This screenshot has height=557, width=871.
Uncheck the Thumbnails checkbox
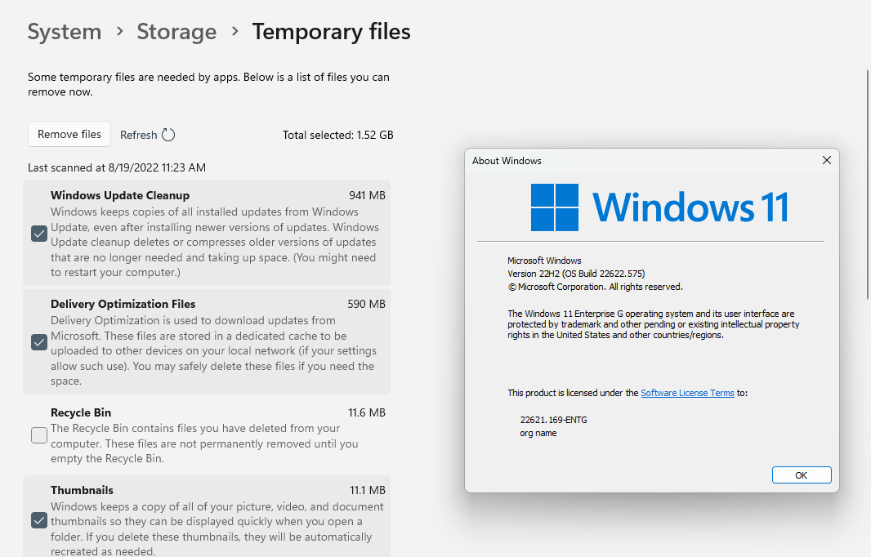[x=39, y=520]
